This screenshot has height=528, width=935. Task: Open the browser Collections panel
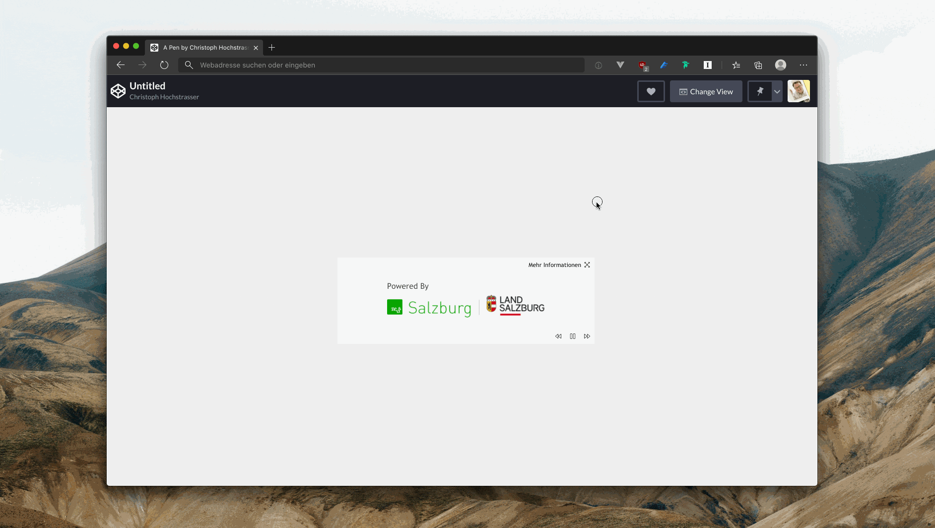pos(758,65)
